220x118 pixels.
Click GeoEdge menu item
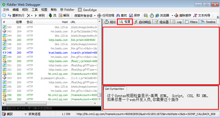click(x=87, y=10)
